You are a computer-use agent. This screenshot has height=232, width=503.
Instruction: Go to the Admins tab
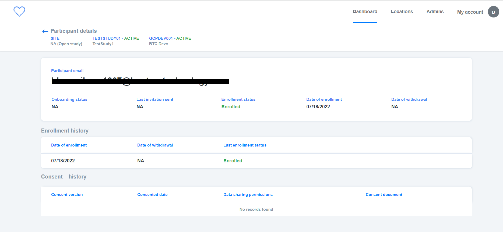tap(435, 12)
